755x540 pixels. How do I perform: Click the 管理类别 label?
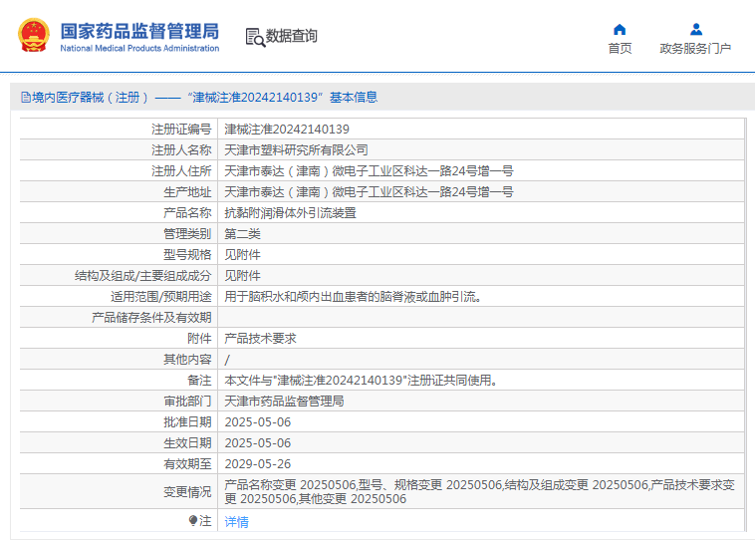[x=187, y=234]
